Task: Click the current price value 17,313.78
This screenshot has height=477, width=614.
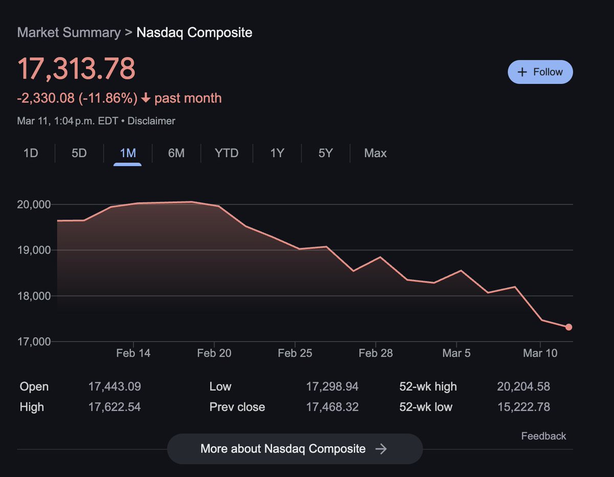Action: pos(76,67)
